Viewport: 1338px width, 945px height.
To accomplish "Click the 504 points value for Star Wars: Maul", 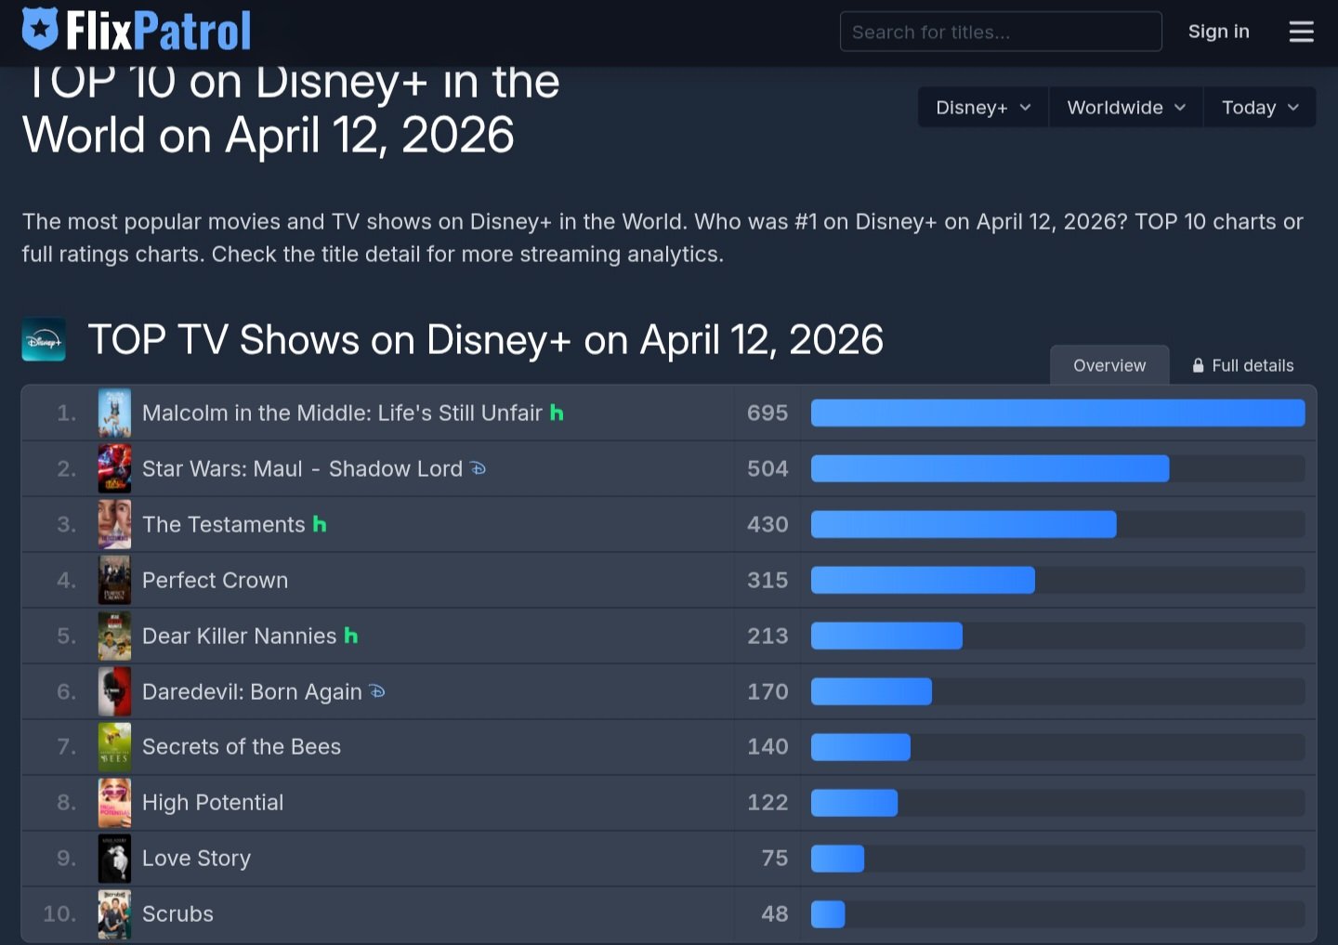I will point(767,468).
